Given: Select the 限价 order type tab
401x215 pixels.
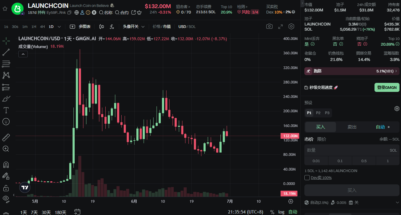Looking at the screenshot, I should coord(322,139).
